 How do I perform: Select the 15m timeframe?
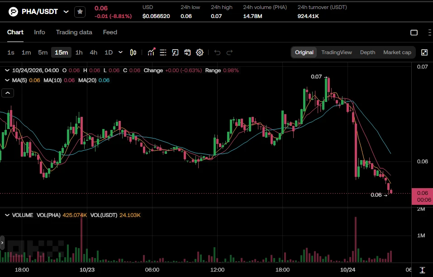(x=61, y=52)
